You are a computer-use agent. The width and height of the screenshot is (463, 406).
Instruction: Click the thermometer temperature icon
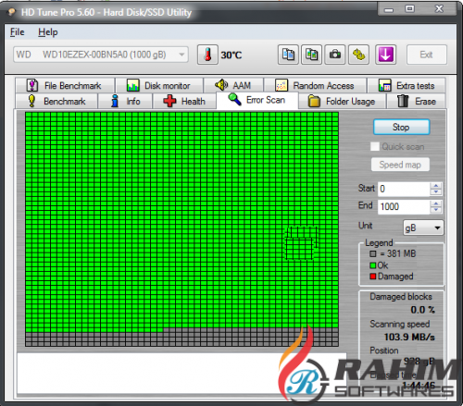tap(207, 55)
